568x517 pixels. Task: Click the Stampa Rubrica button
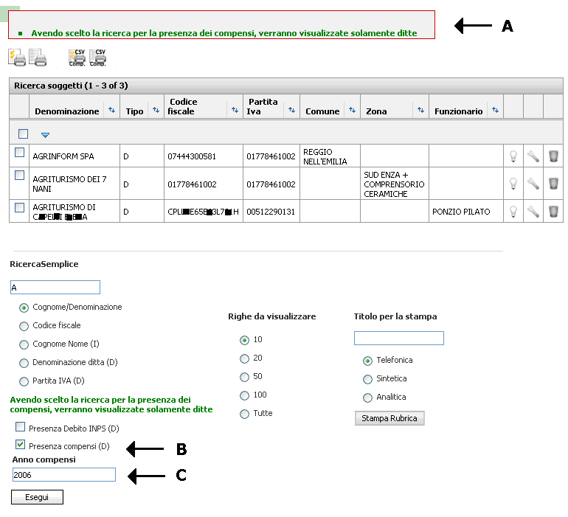[x=389, y=418]
